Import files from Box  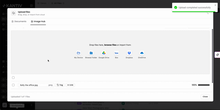coord(116,53)
